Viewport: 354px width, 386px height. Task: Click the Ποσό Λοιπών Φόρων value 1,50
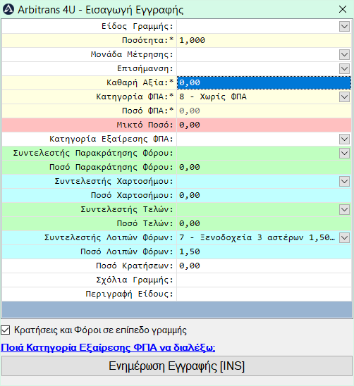pyautogui.click(x=190, y=252)
